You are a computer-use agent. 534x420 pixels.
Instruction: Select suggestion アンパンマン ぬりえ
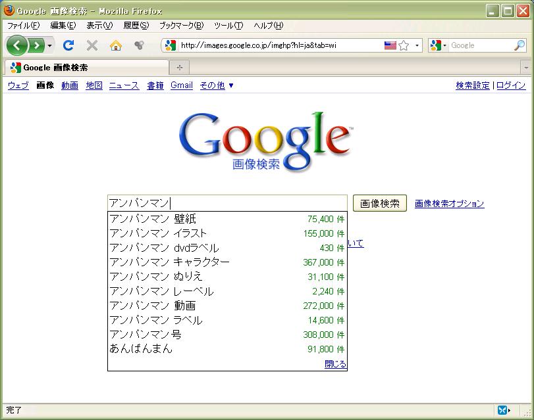tap(227, 277)
